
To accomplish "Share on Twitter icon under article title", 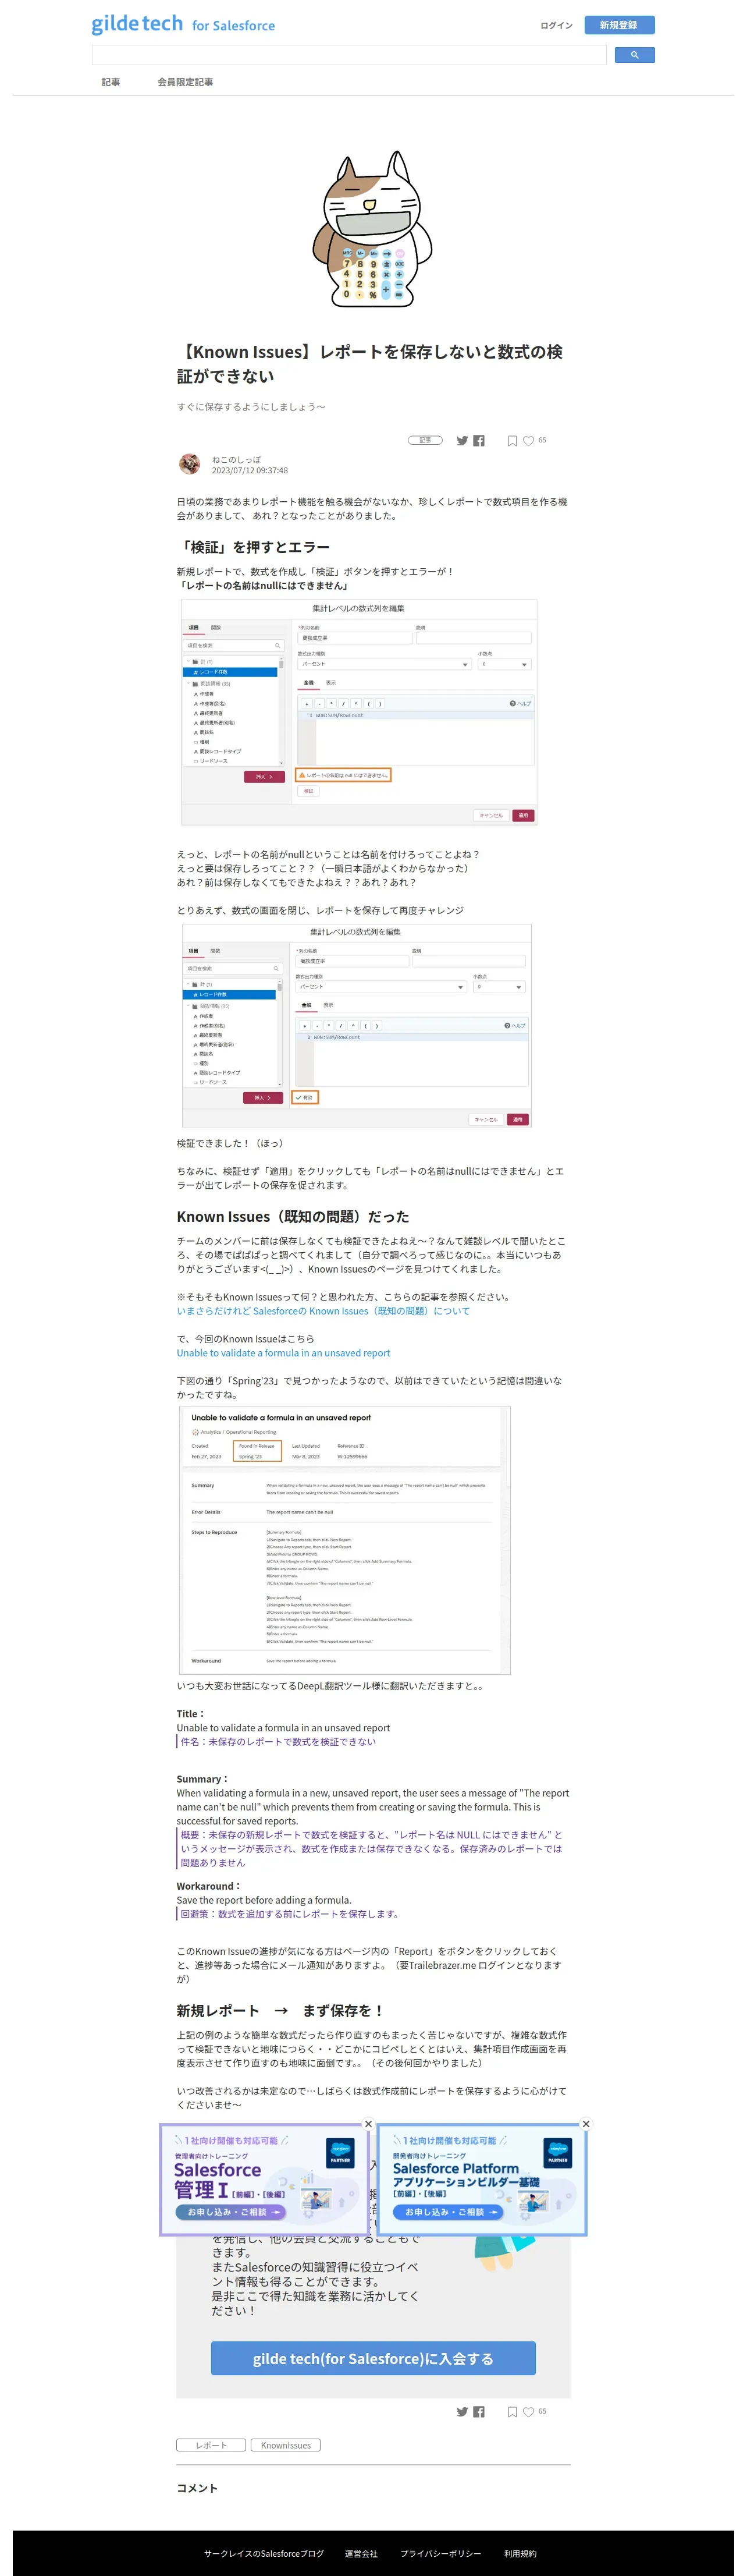I will (462, 440).
